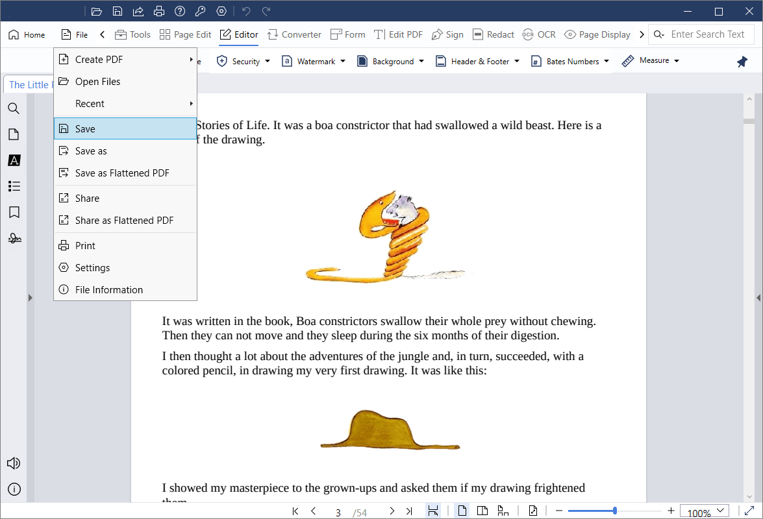Viewport: 763px width, 519px height.
Task: Click the page number field
Action: click(x=338, y=513)
